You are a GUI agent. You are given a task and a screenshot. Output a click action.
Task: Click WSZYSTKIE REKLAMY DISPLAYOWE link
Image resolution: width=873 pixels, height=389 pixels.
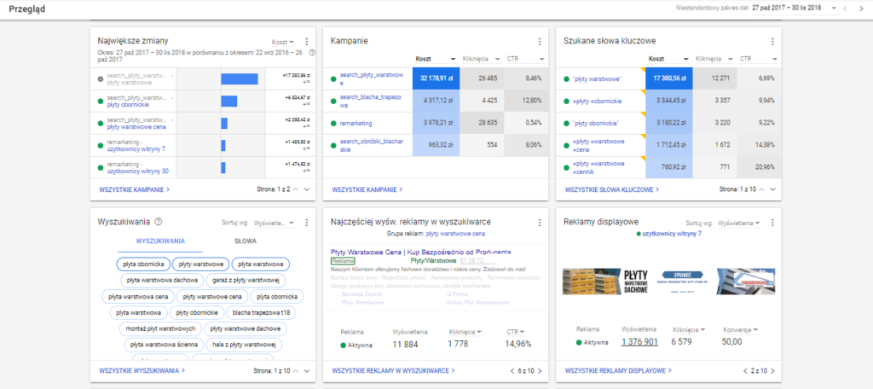click(x=614, y=371)
